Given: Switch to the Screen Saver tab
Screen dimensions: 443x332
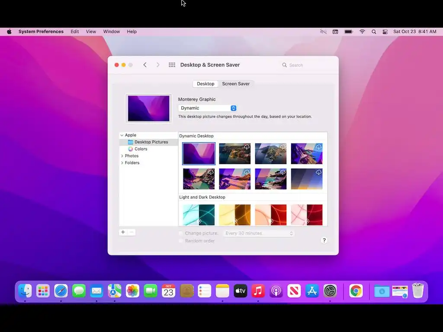Looking at the screenshot, I should point(236,84).
